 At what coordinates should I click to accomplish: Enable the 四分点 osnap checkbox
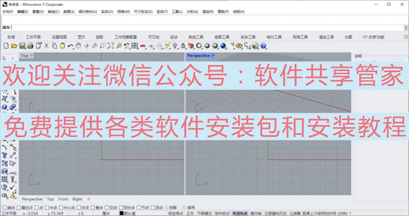click(121, 208)
